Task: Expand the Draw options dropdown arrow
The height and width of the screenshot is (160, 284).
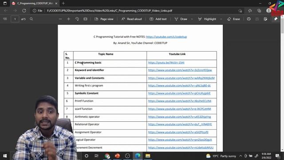Action: [x=192, y=19]
